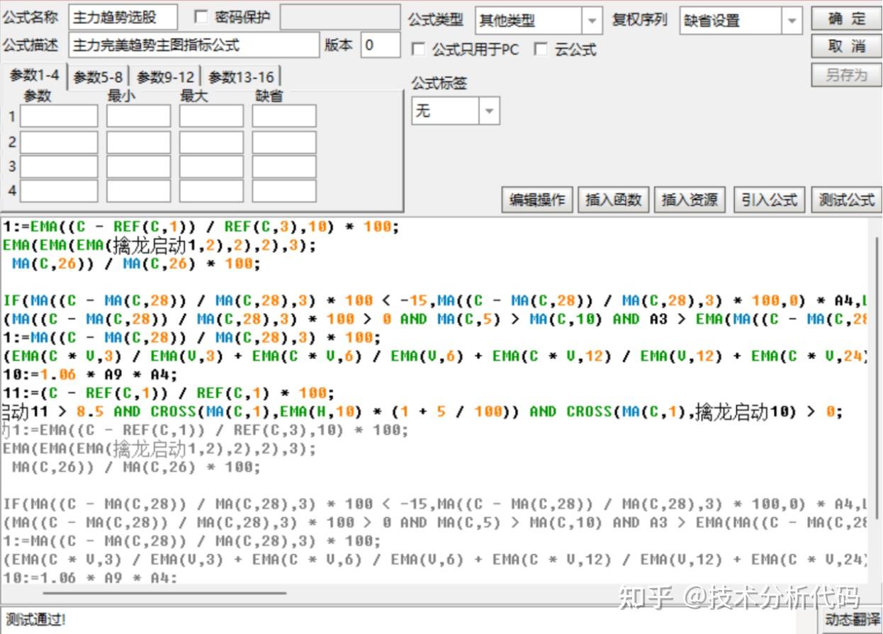Screen dimensions: 883x634
Task: Click the line containing 8.5 AND CROSS
Action: tap(422, 412)
